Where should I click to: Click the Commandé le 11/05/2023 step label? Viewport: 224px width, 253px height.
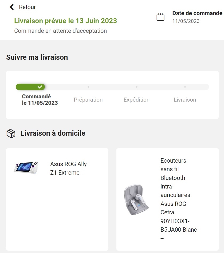pyautogui.click(x=40, y=100)
